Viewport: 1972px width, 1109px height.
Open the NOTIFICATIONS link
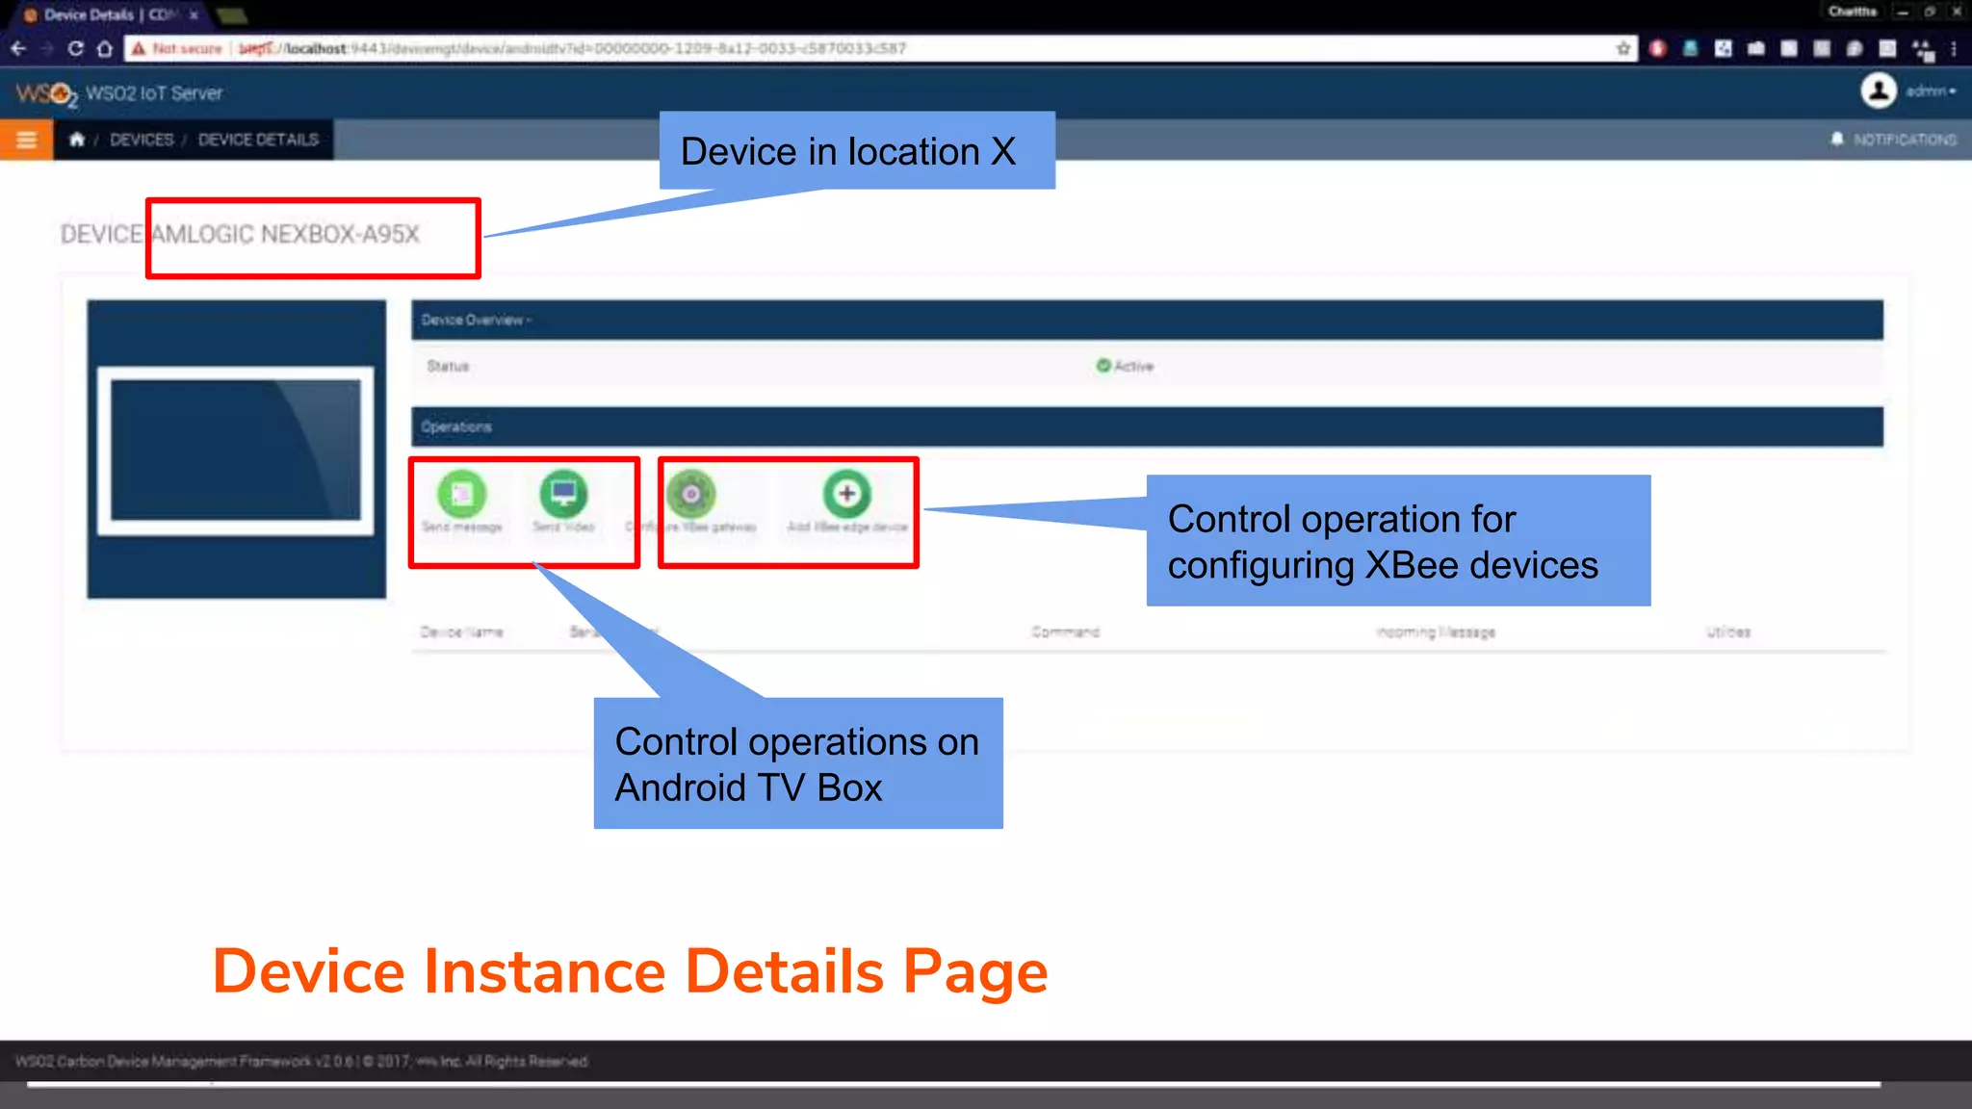[1905, 140]
